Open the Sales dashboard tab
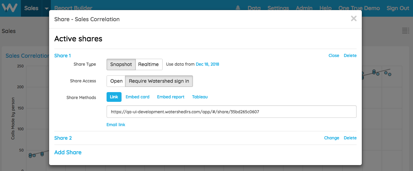The image size is (413, 171). coord(31,8)
